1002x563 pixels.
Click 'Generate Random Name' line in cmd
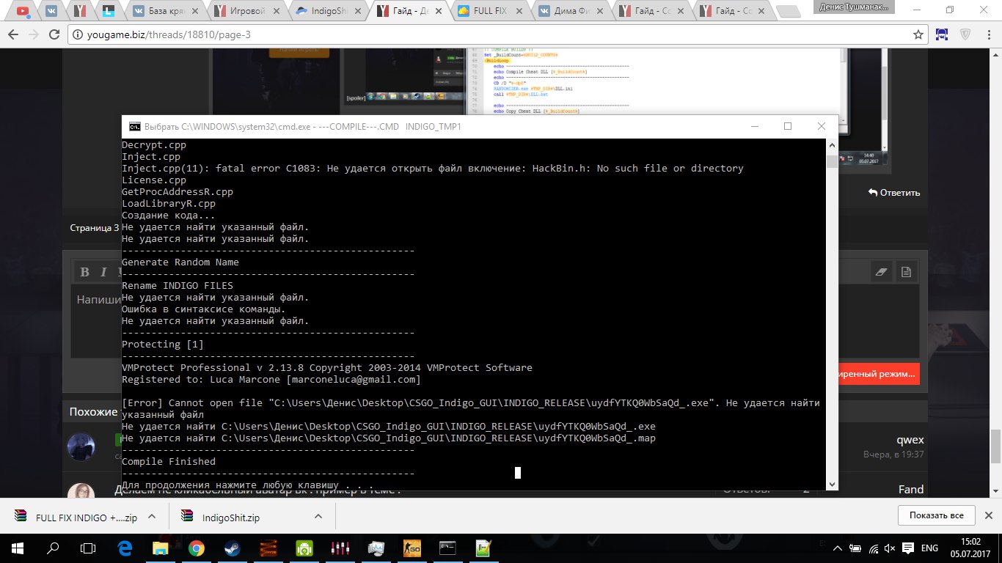point(180,262)
